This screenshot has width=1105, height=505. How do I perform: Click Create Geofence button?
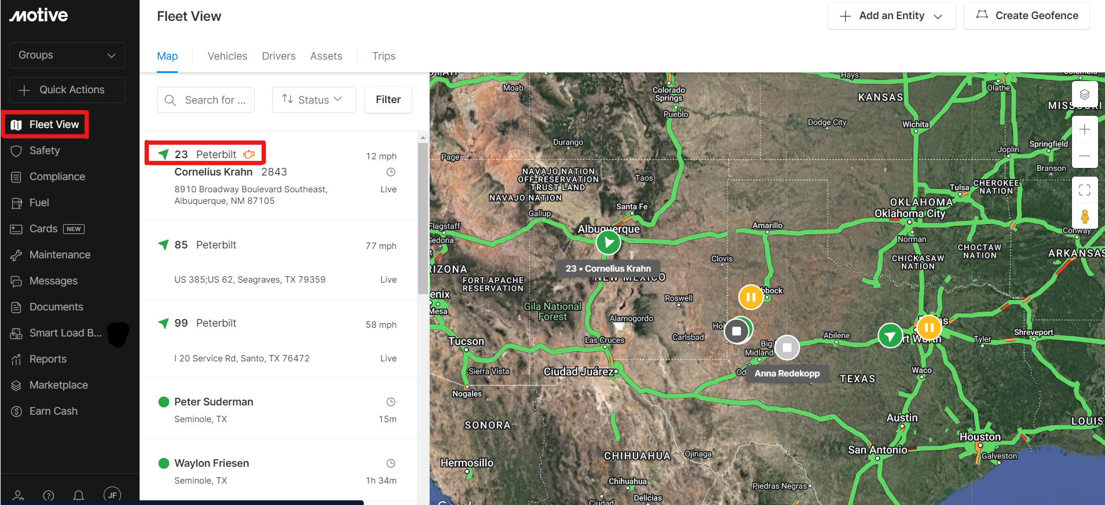click(x=1027, y=16)
